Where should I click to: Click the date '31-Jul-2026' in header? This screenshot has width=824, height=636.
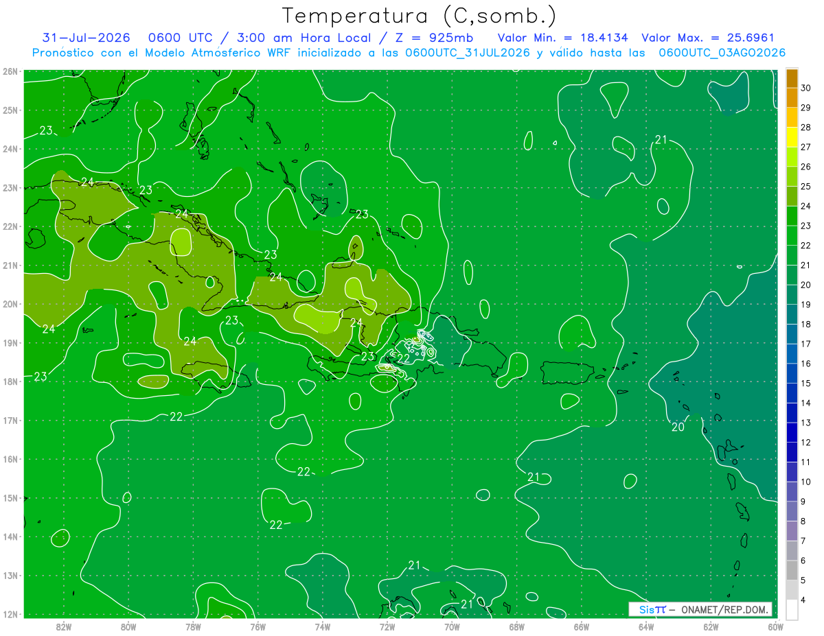(87, 38)
